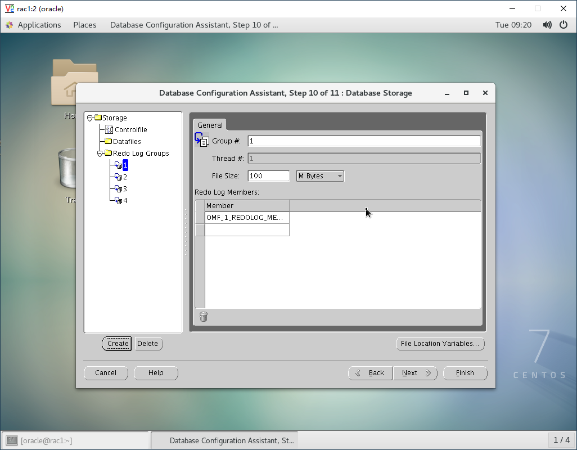
Task: Click the Controlfile document icon
Action: (109, 129)
